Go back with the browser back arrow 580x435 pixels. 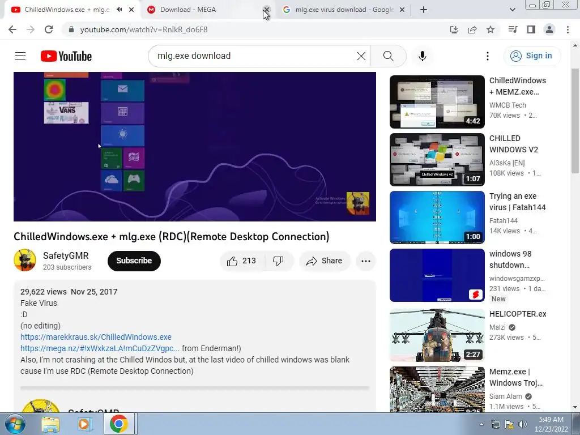point(12,29)
